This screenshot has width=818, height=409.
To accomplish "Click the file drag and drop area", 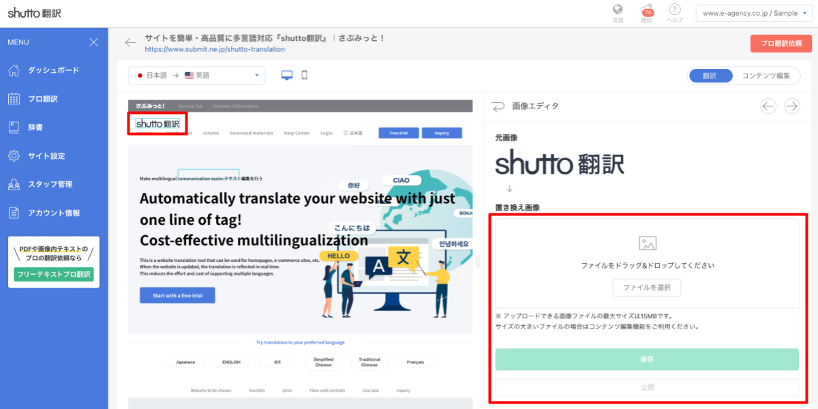I will point(647,263).
